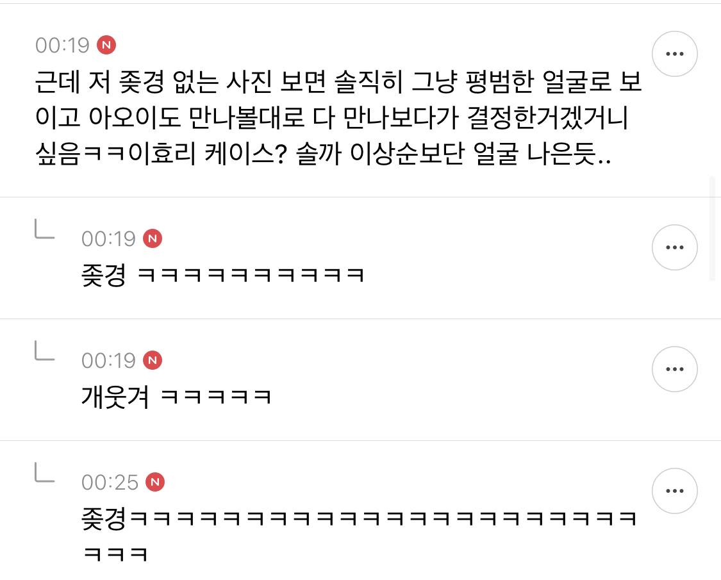Screen dimensions: 721x580
Task: Select the reply text '좆경 ㅋㅋㅋㅋㅋㅋㅋㅋㅋㅋ'
Action: pyautogui.click(x=222, y=275)
